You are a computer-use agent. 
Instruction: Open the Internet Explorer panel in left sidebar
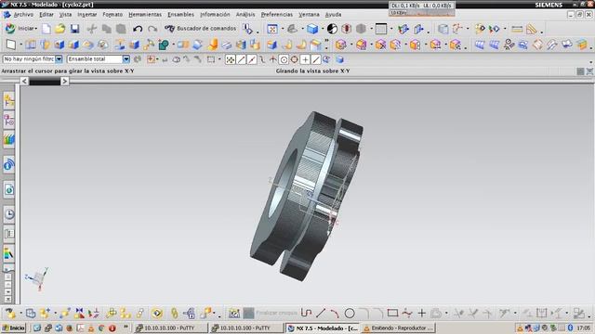(x=9, y=189)
